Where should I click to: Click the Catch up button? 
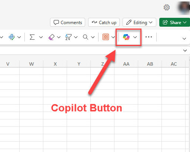(104, 22)
